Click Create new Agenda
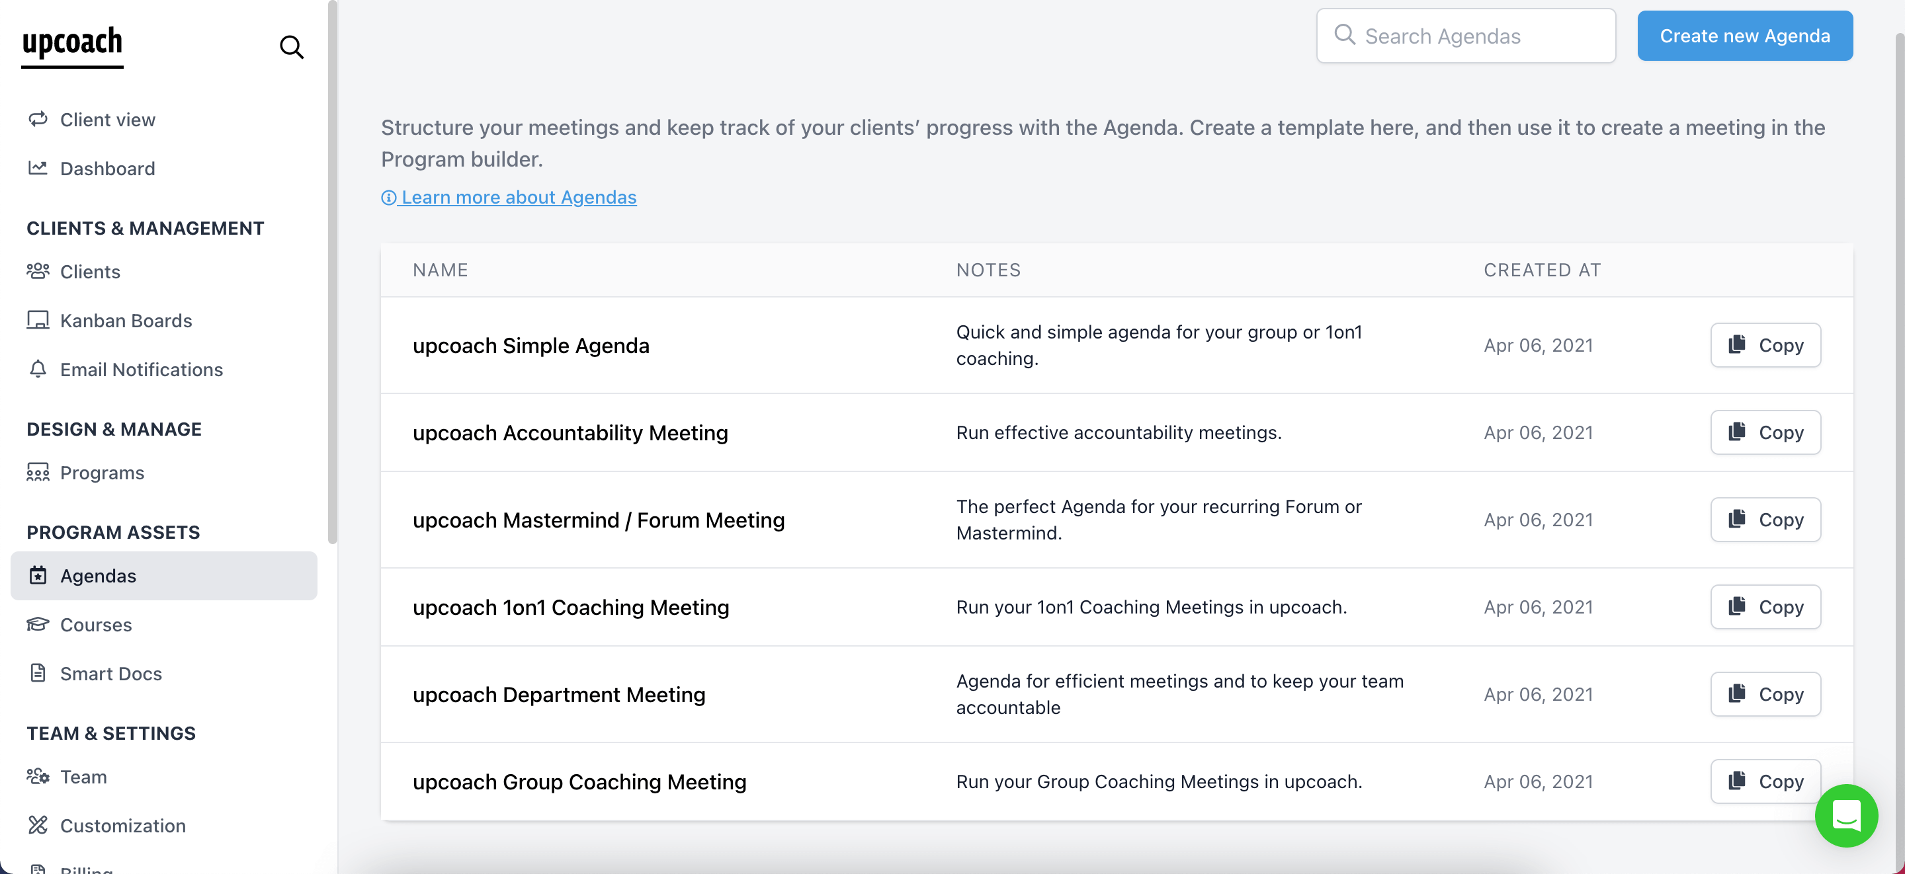The image size is (1905, 874). [x=1744, y=36]
